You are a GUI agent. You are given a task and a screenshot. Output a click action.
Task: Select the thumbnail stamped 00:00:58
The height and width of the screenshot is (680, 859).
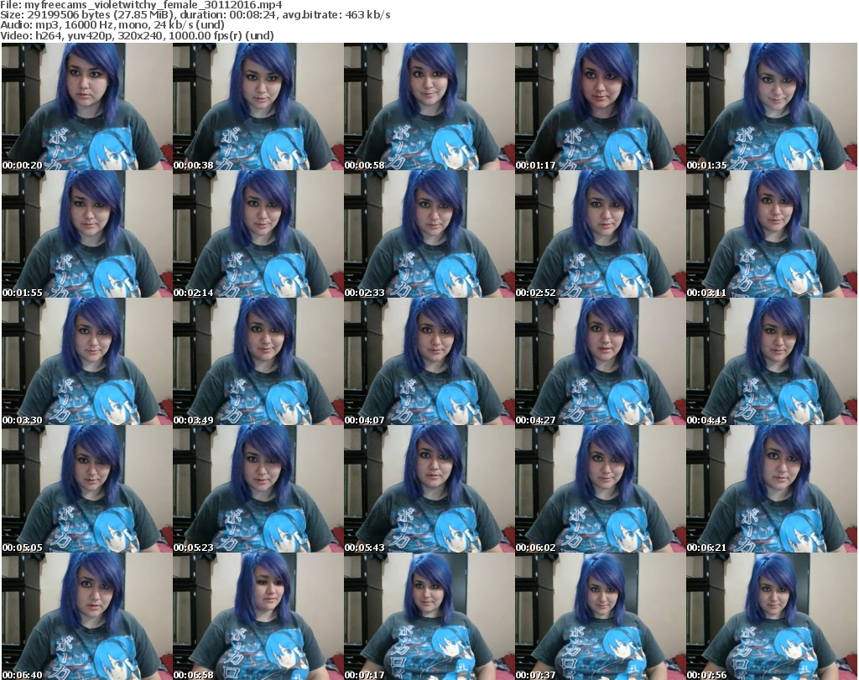click(429, 106)
